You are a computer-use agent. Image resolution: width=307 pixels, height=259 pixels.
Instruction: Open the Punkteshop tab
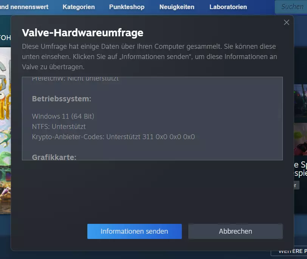(x=127, y=7)
